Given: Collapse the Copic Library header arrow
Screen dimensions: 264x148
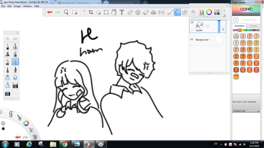Looking at the screenshot, I should [246, 15].
